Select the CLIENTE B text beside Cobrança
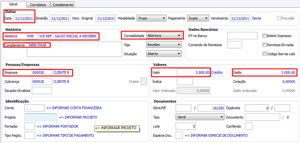The image size is (300, 143). pos(61,81)
